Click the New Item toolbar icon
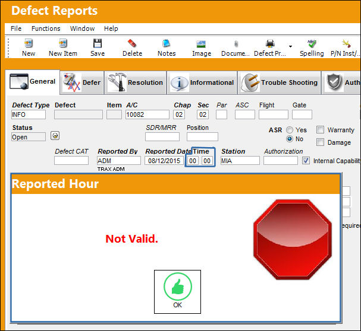This screenshot has height=331, width=361. 62,43
